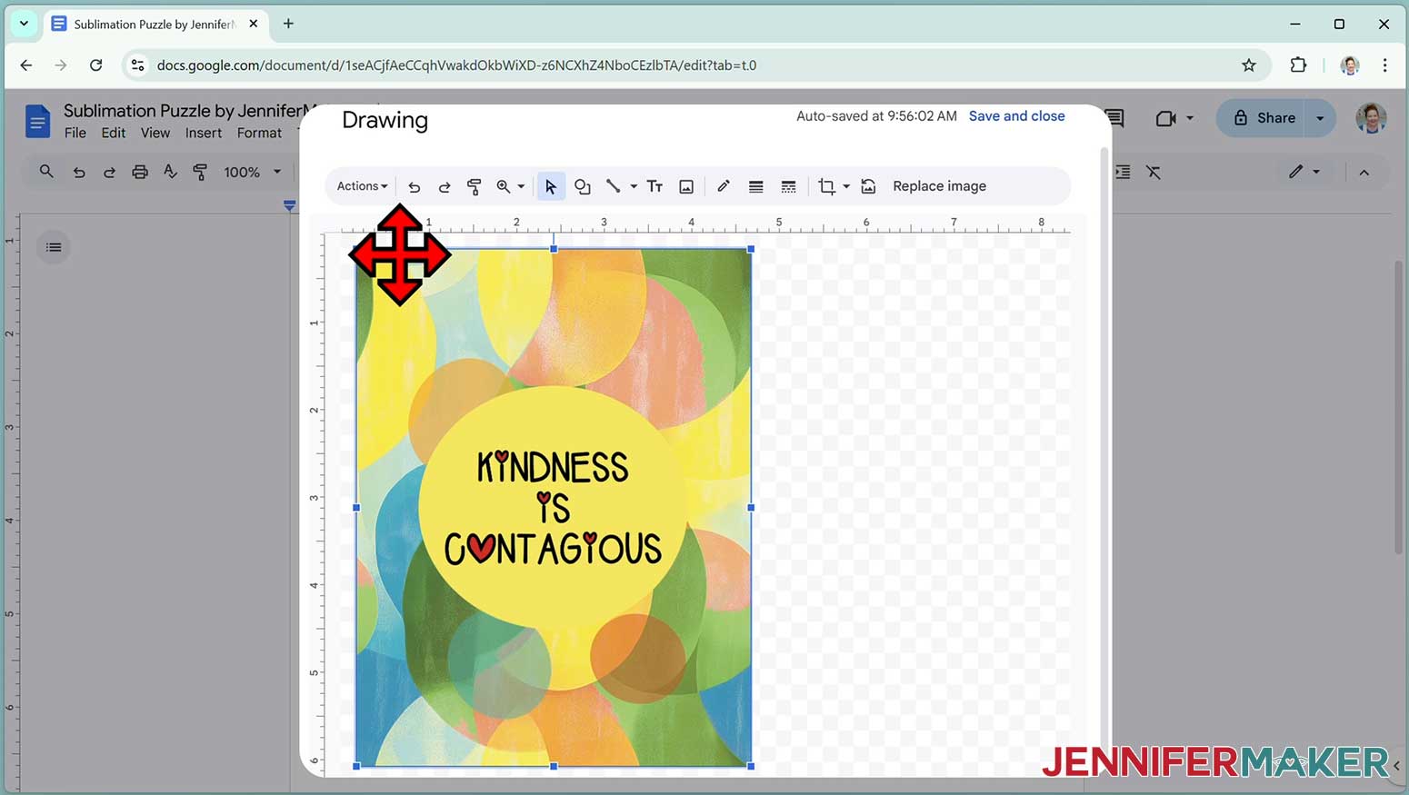Select the Text box tool
The image size is (1409, 795).
[x=655, y=186]
